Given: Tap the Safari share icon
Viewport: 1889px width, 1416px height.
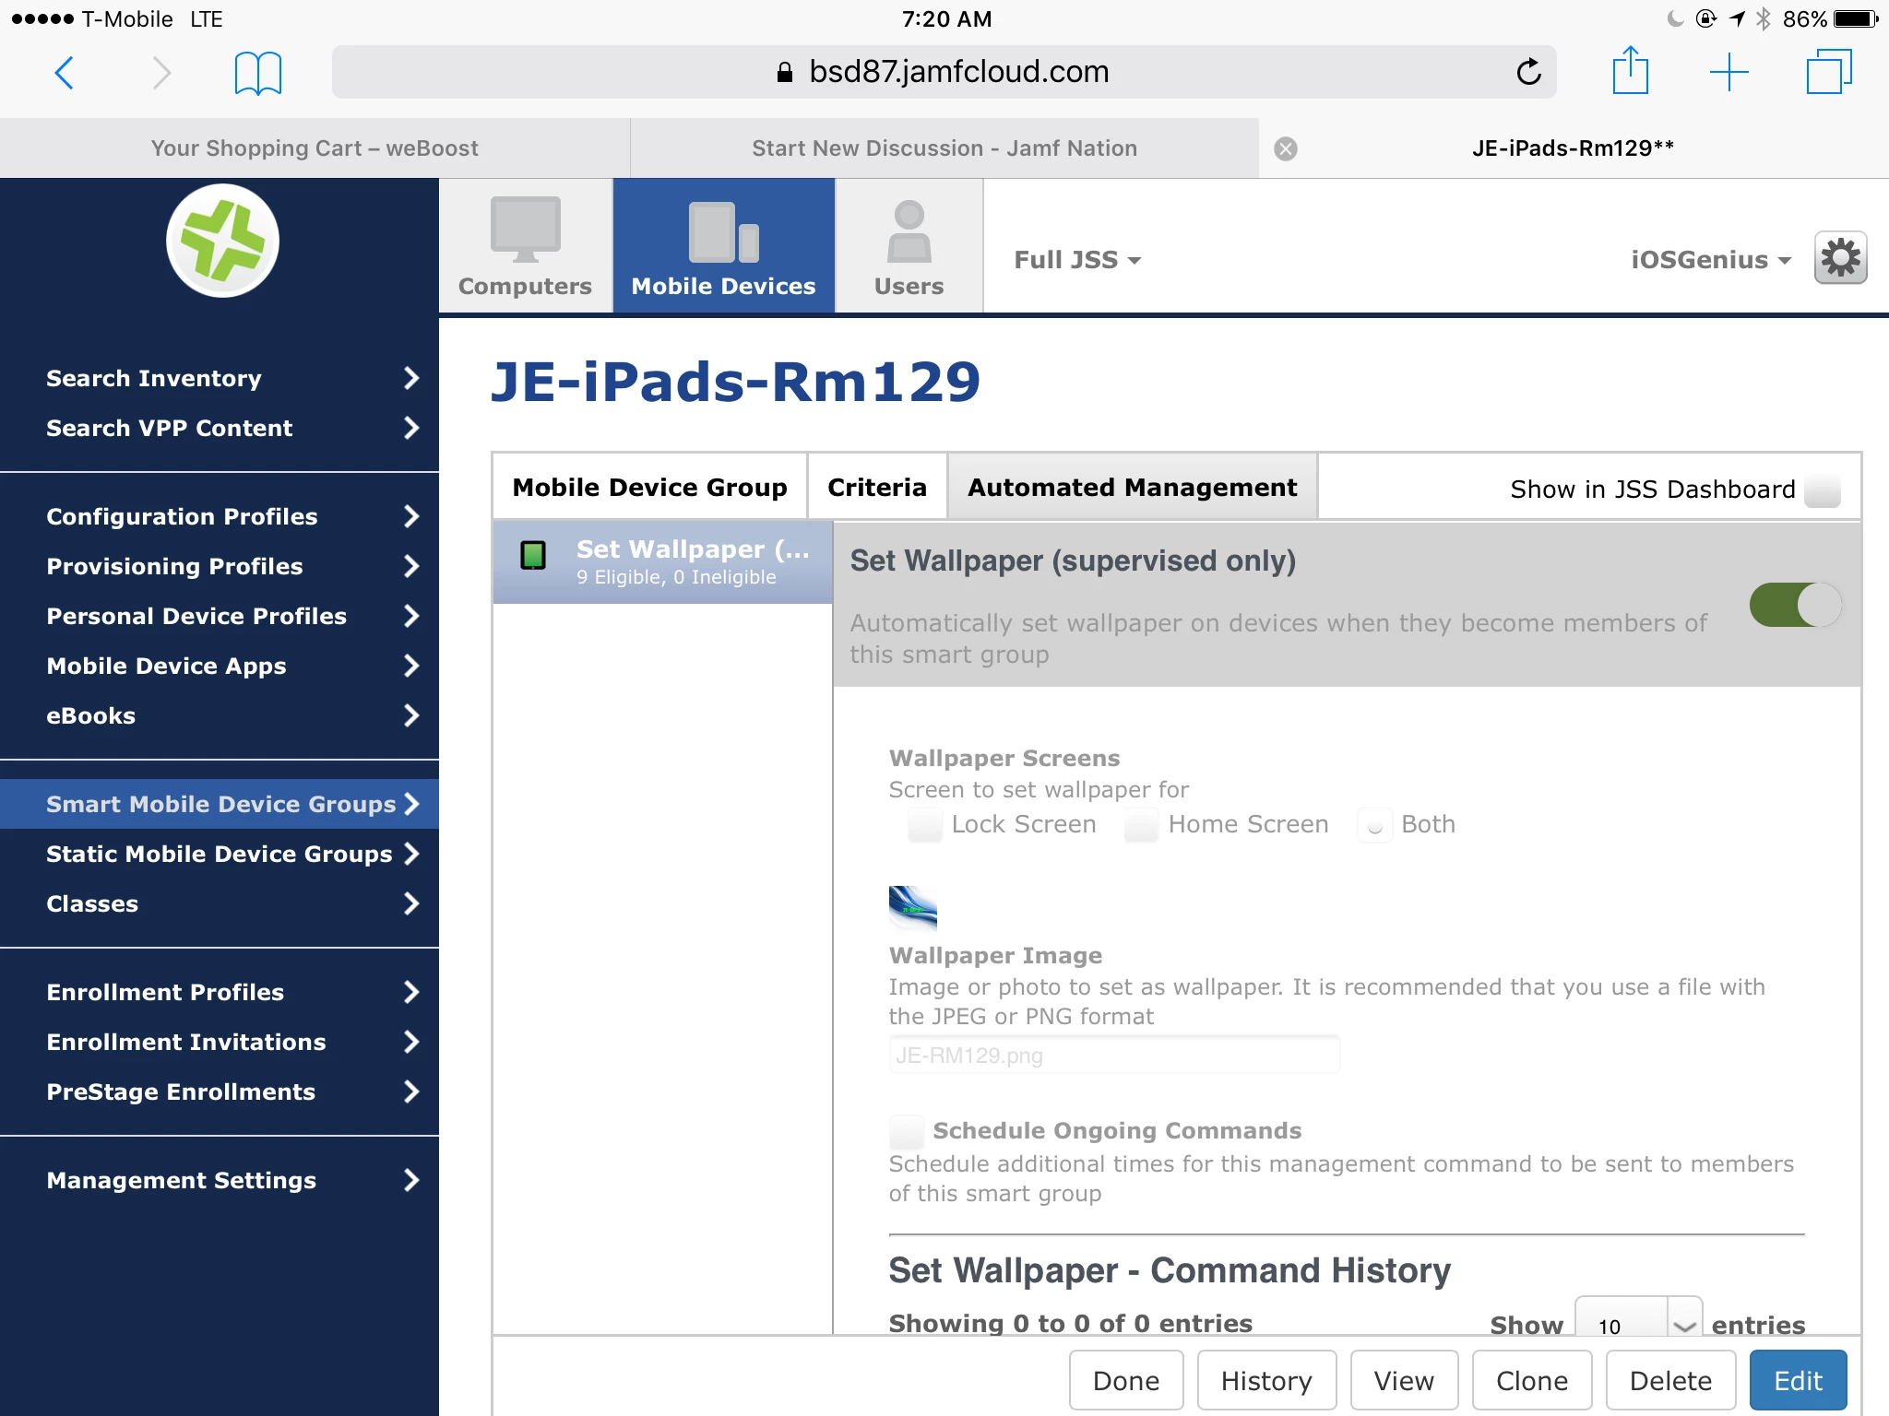Looking at the screenshot, I should coord(1630,71).
